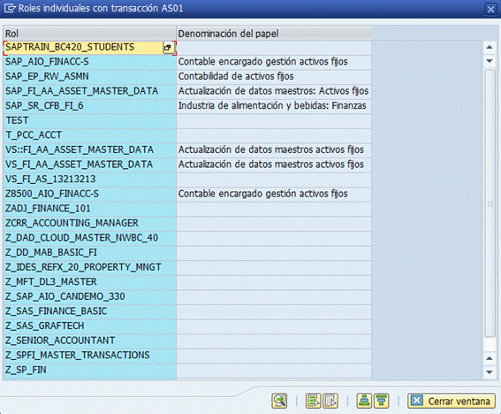The image size is (501, 414).
Task: Click the scroll-down arrow below top arrow
Action: coord(490,61)
